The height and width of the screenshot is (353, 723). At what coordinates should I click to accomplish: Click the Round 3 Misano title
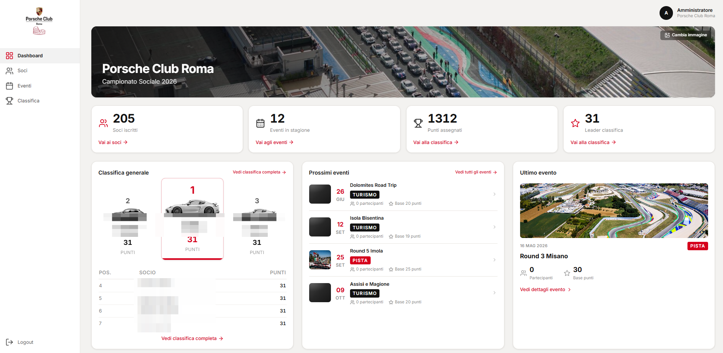click(544, 256)
